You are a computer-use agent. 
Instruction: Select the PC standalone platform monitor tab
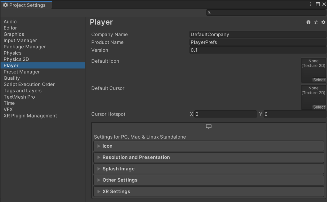click(x=209, y=127)
